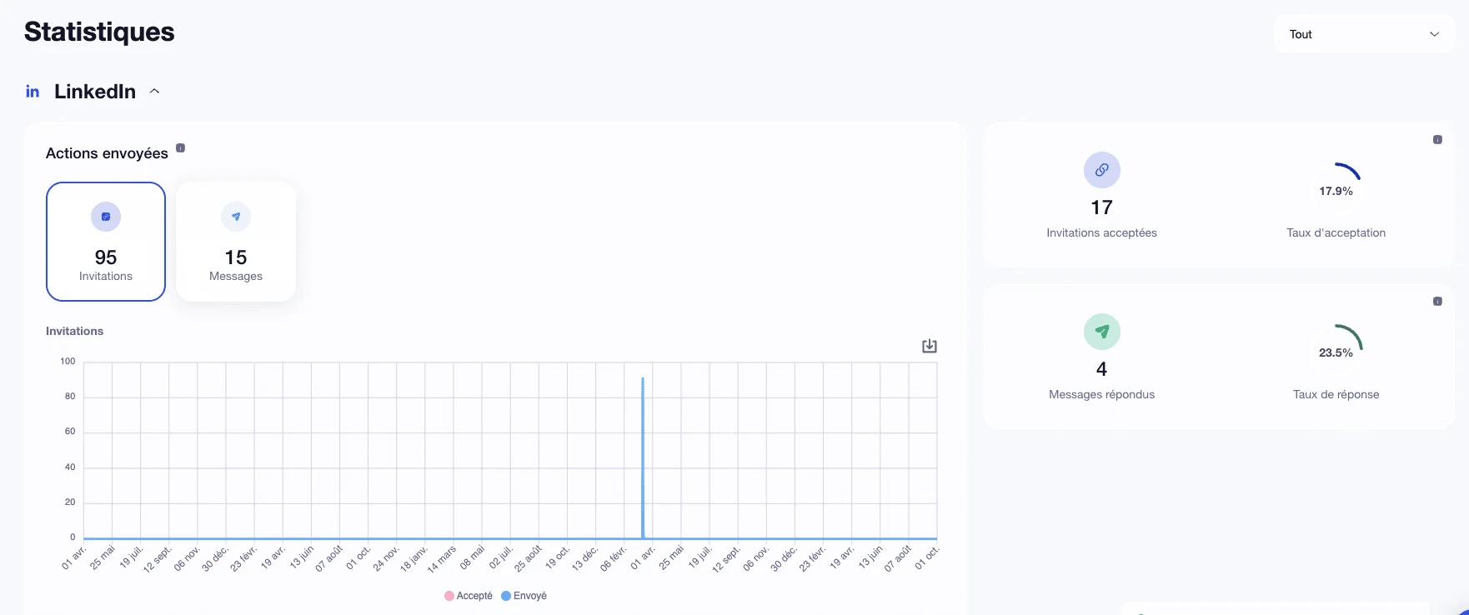Click the 01 oct. x-axis label at chart end

pos(926,557)
